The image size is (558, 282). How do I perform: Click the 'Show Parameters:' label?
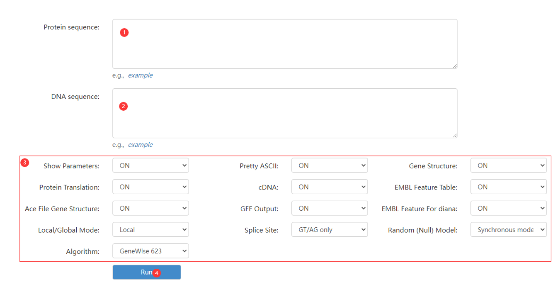tap(72, 166)
